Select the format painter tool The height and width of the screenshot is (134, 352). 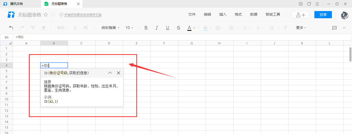33,28
